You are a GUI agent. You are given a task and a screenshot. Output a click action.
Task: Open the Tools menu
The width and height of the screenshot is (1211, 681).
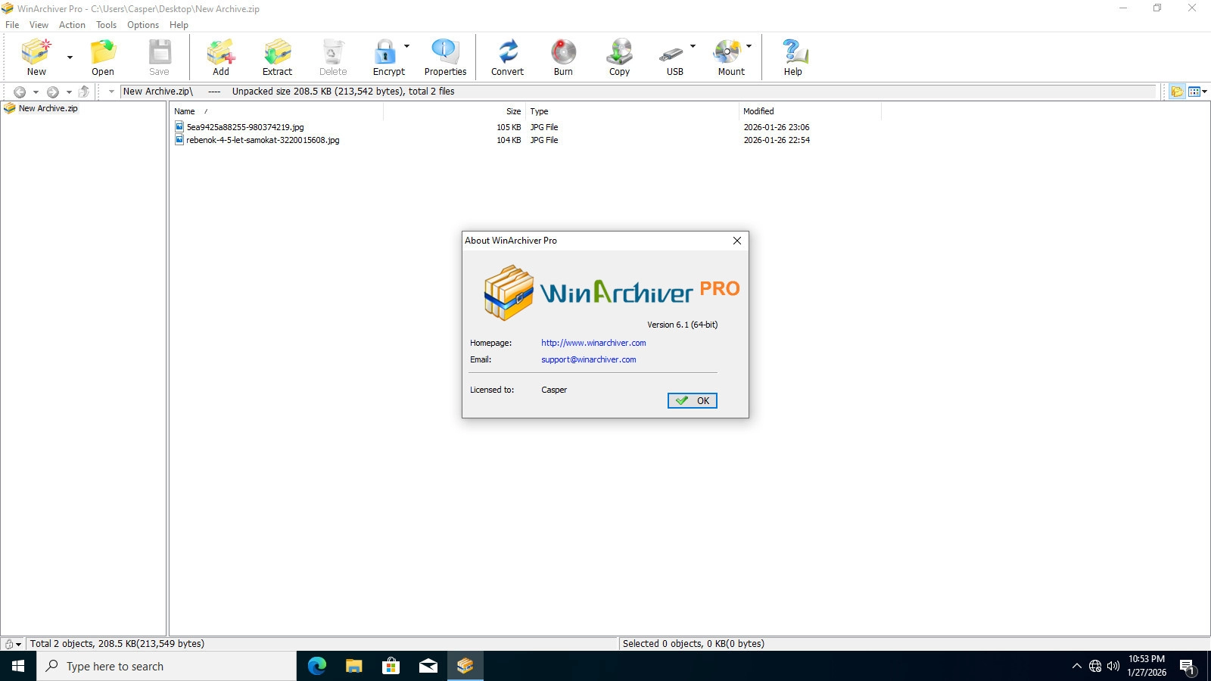(x=106, y=25)
